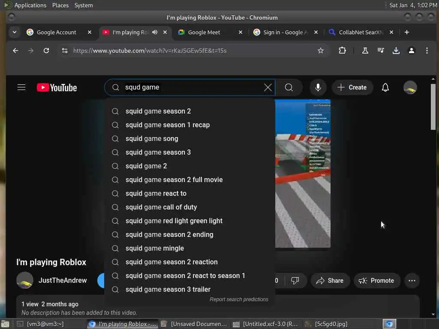Image resolution: width=439 pixels, height=329 pixels.
Task: Open the JustTheAndrew channel name
Action: [63, 280]
